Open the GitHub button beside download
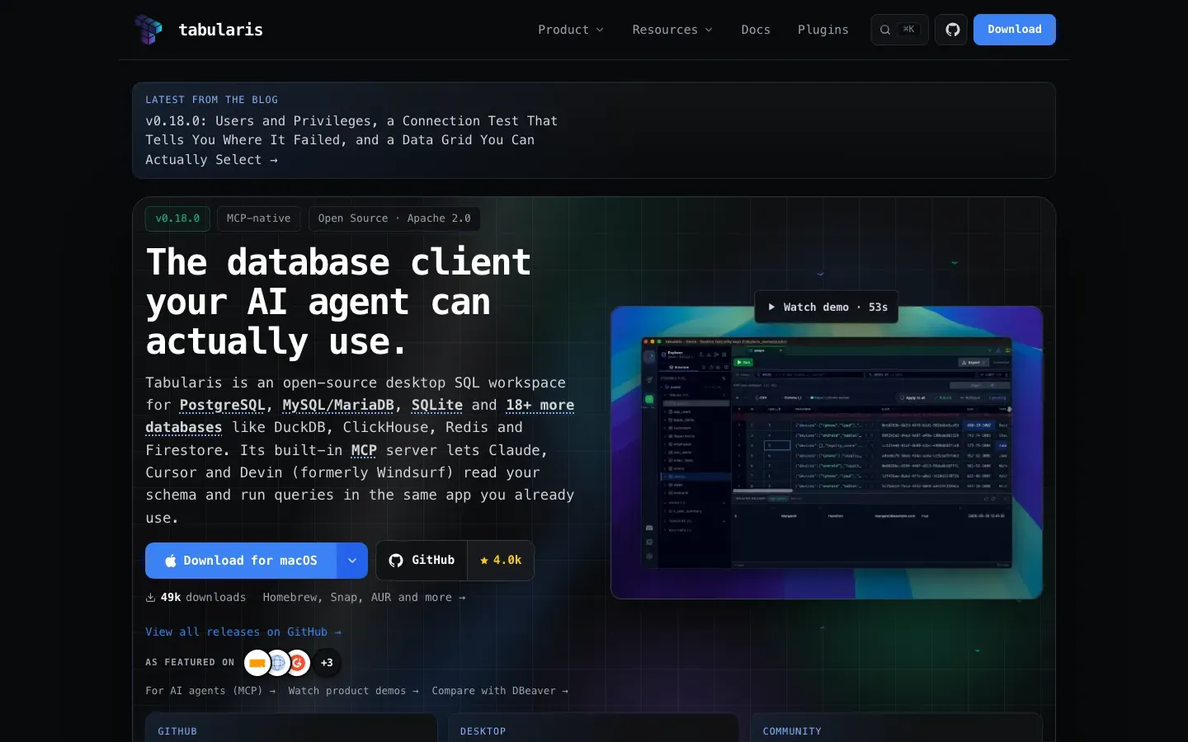Screen dimensions: 1188x742 [422, 561]
